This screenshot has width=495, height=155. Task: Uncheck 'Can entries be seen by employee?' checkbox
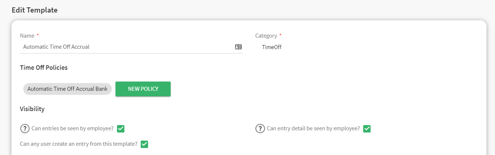(121, 129)
